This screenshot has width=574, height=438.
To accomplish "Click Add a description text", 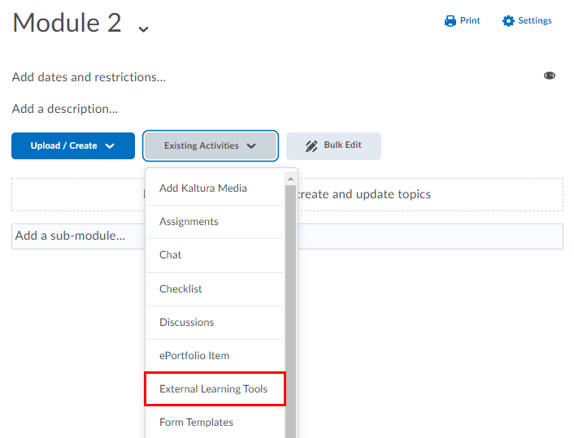I will click(x=65, y=109).
